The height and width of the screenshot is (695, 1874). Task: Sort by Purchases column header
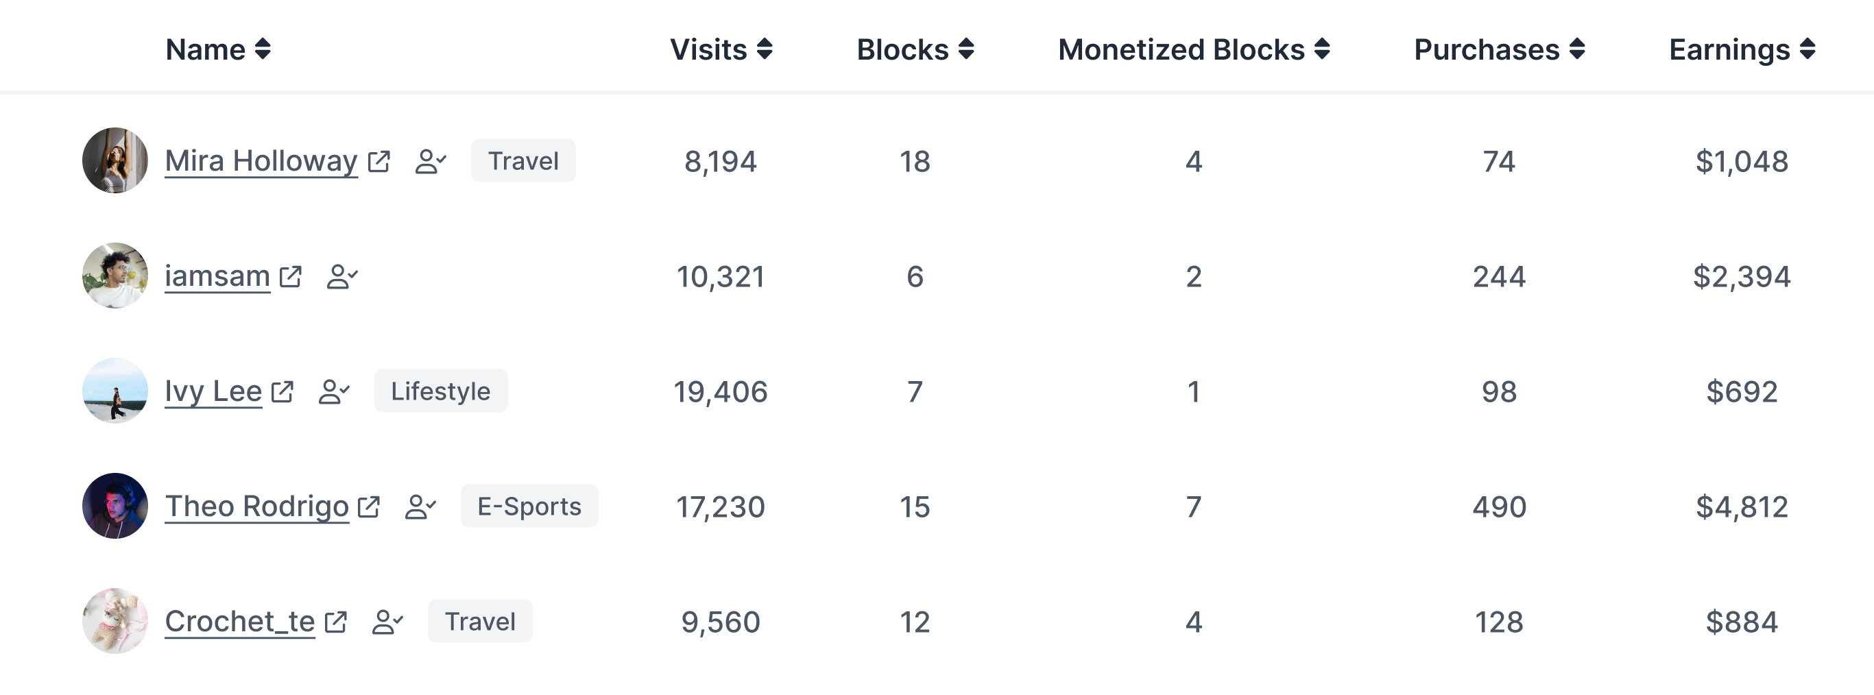click(1500, 49)
